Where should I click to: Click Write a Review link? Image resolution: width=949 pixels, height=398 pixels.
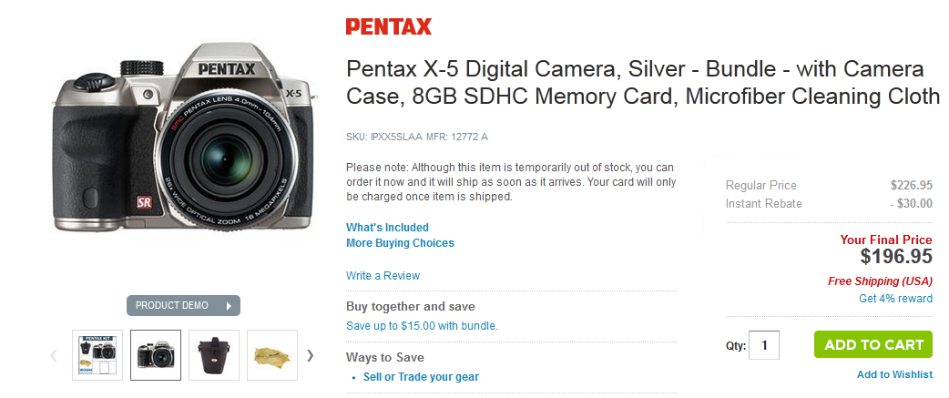point(383,275)
